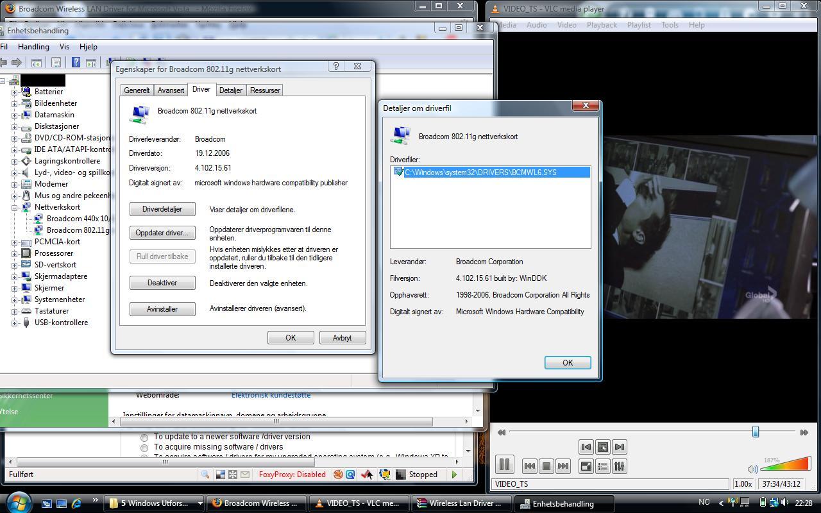
Task: Click the Driverdetaljer button
Action: tap(162, 209)
